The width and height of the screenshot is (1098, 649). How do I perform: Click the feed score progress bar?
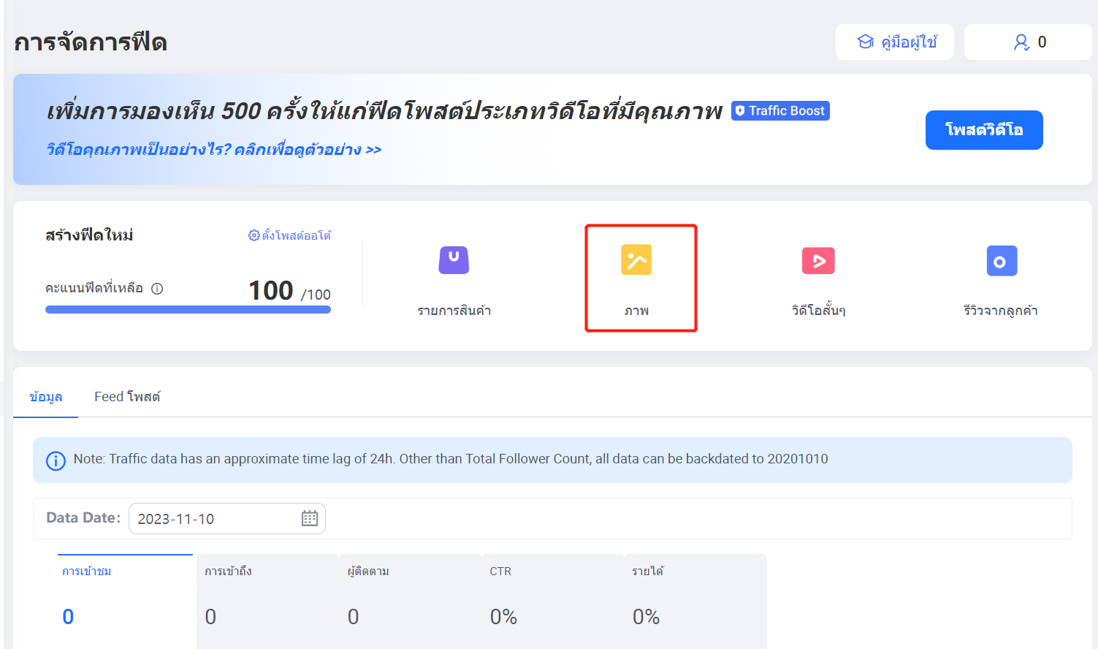[188, 310]
